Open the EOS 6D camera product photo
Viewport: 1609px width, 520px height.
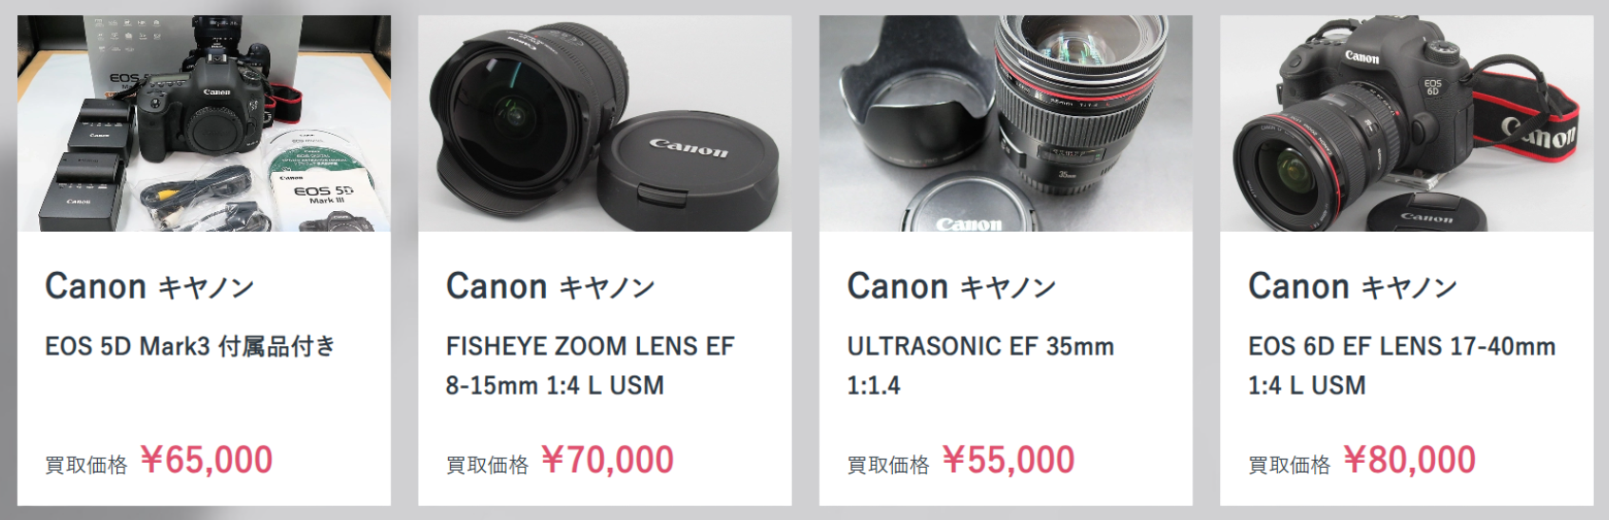[x=1406, y=123]
